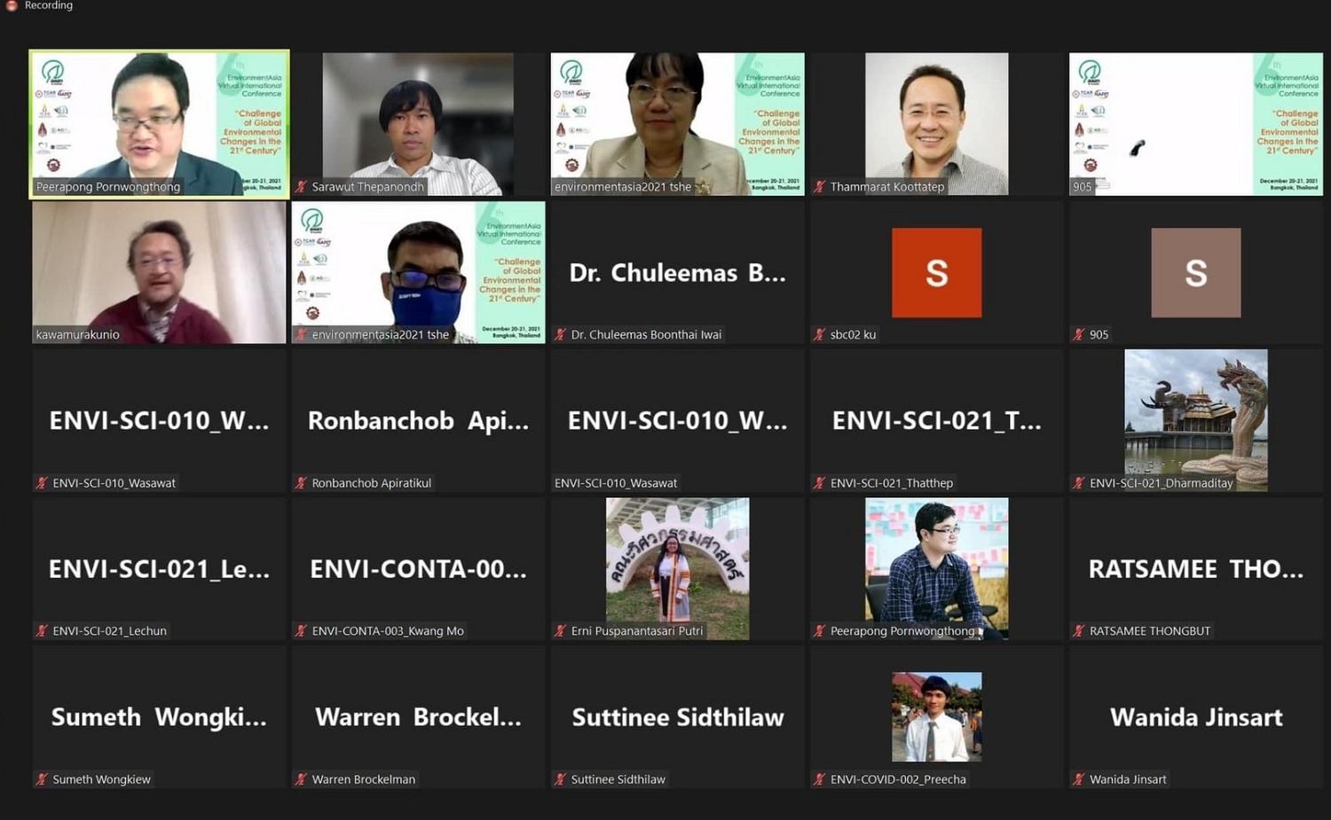This screenshot has width=1331, height=820.
Task: Click the large "ENVI-CONTA-00..." tile title
Action: 418,569
